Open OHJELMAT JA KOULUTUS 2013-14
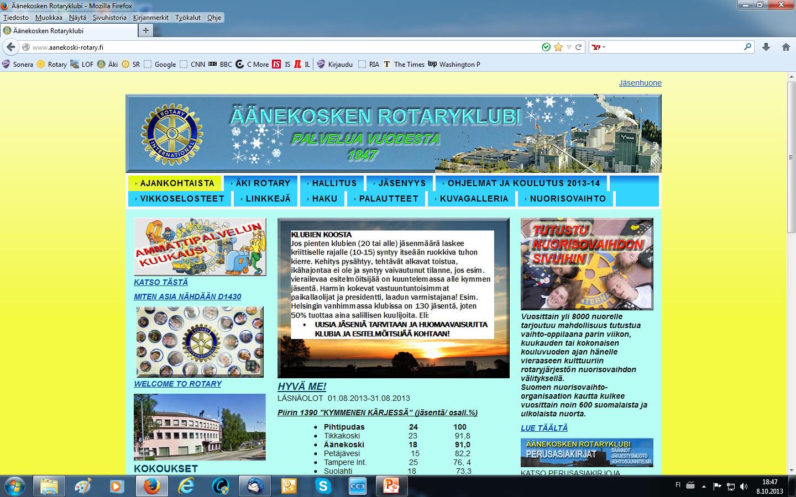This screenshot has height=497, width=796. [521, 183]
